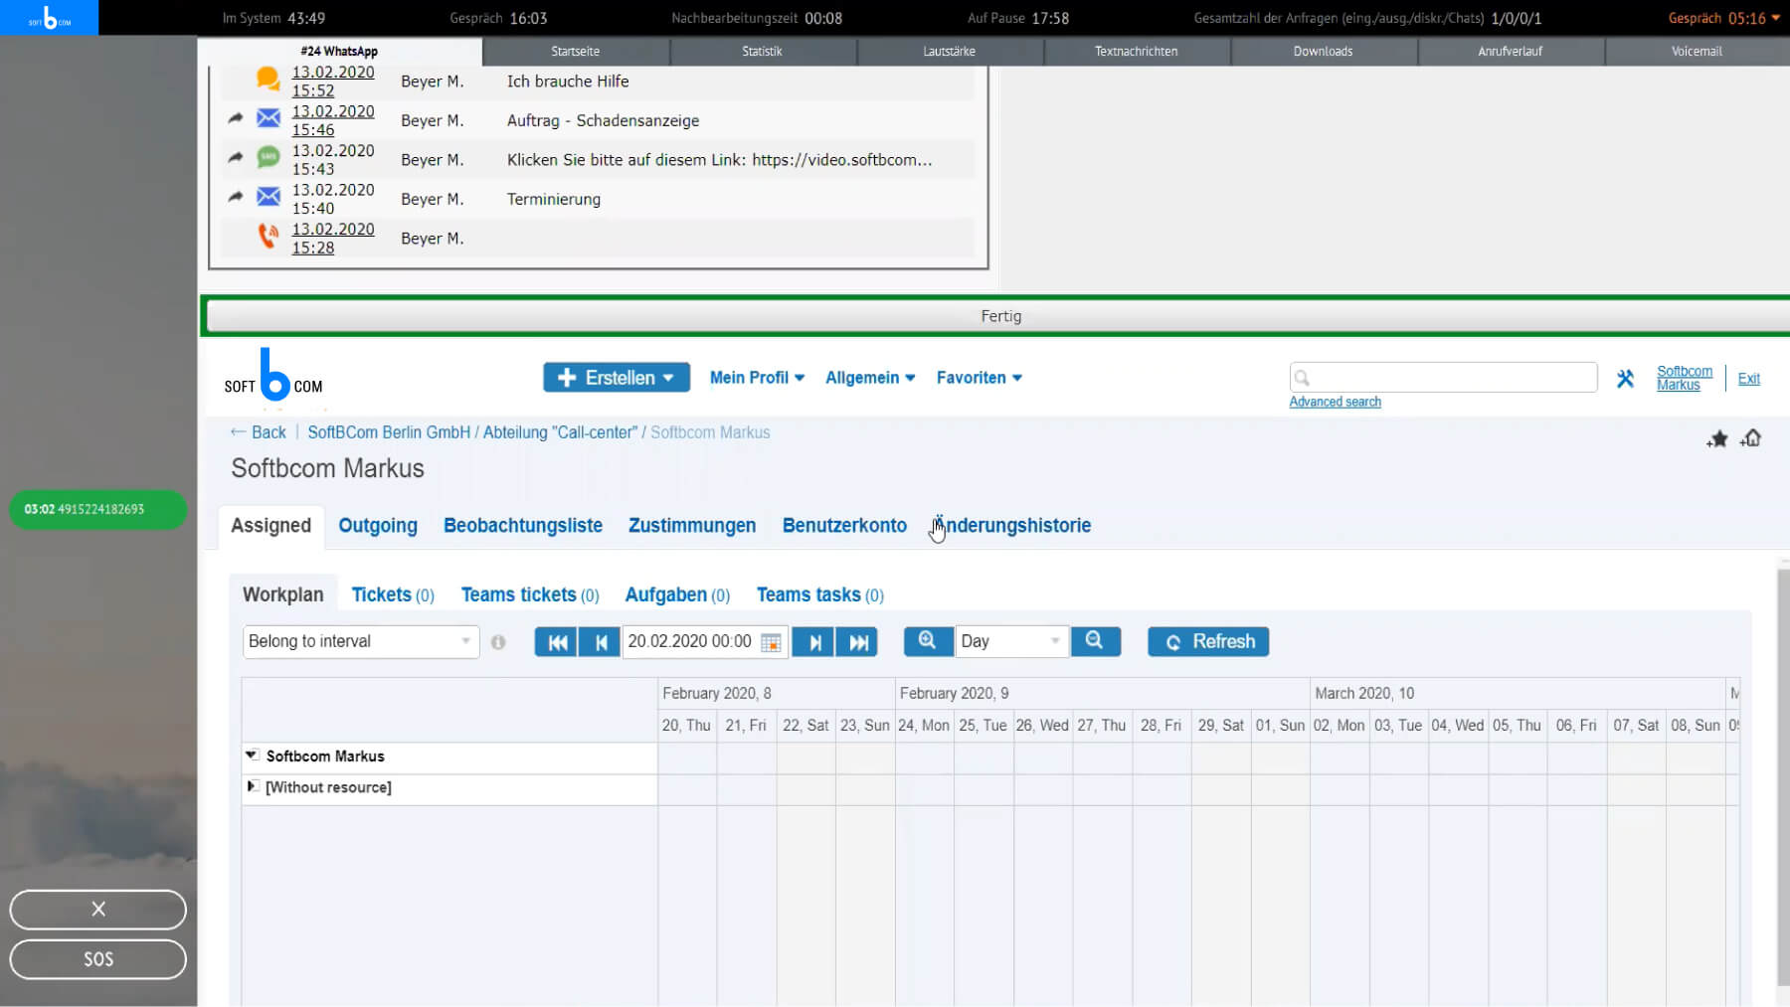Open the Favoriten menu

pyautogui.click(x=979, y=378)
